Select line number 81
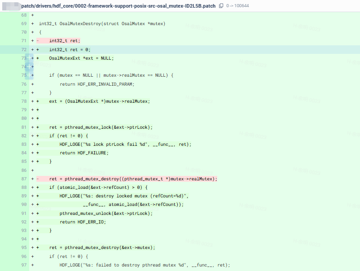This screenshot has width=360, height=271. pos(24,127)
